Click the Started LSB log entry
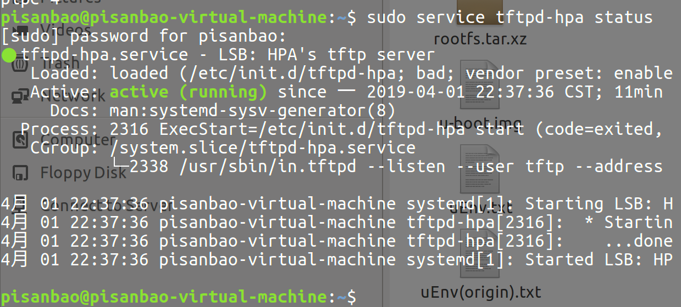 click(x=336, y=260)
